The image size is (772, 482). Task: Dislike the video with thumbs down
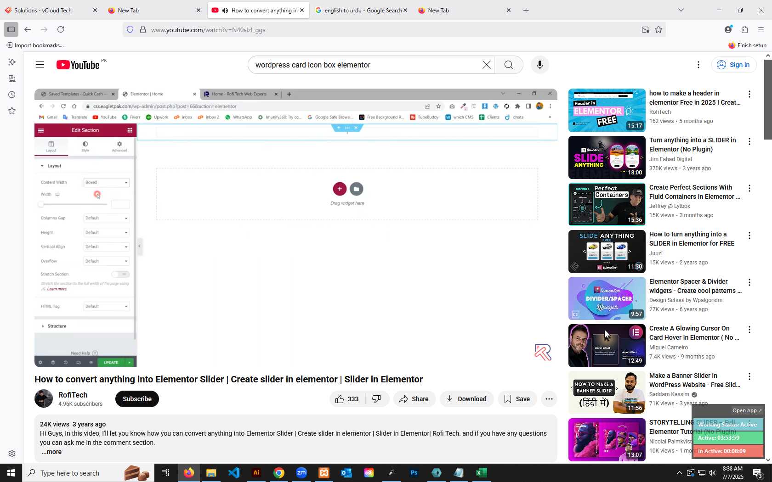point(377,399)
